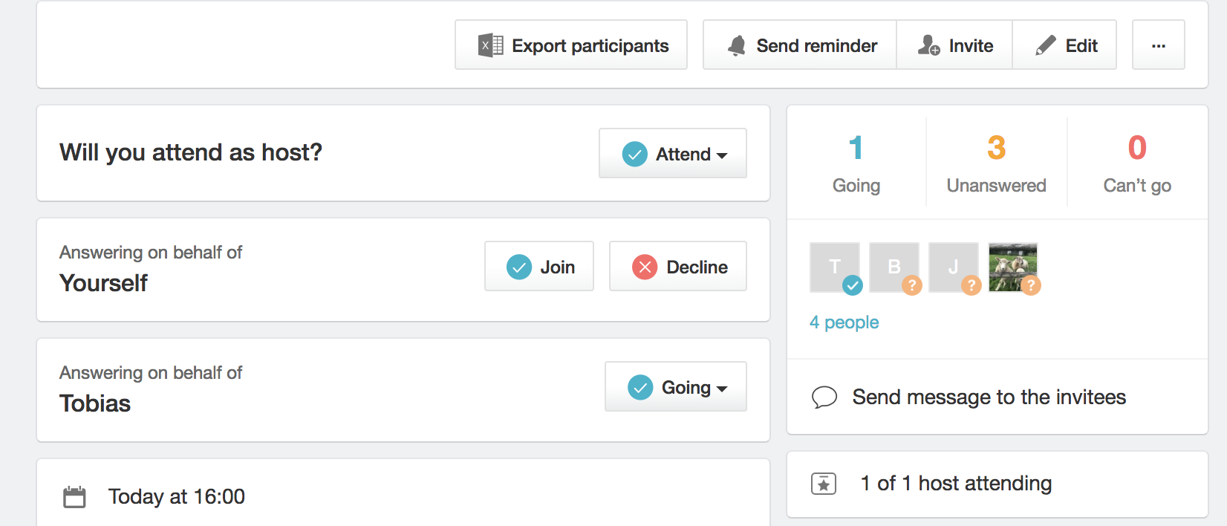Click the bell icon for Send reminder
The image size is (1227, 526).
click(x=737, y=46)
